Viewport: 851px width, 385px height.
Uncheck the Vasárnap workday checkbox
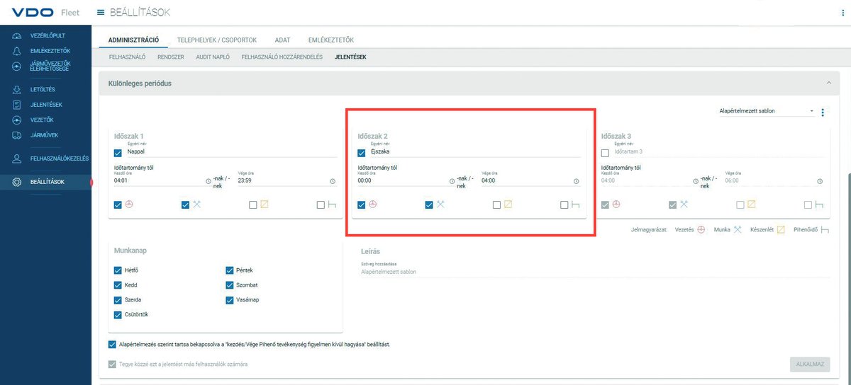(230, 300)
